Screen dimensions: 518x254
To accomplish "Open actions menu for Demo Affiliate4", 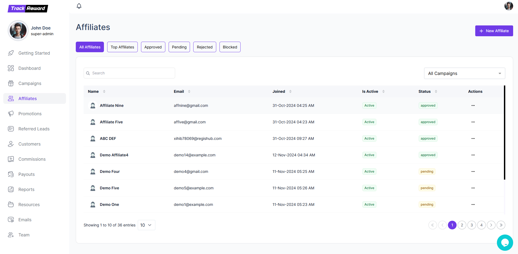I will pyautogui.click(x=473, y=155).
